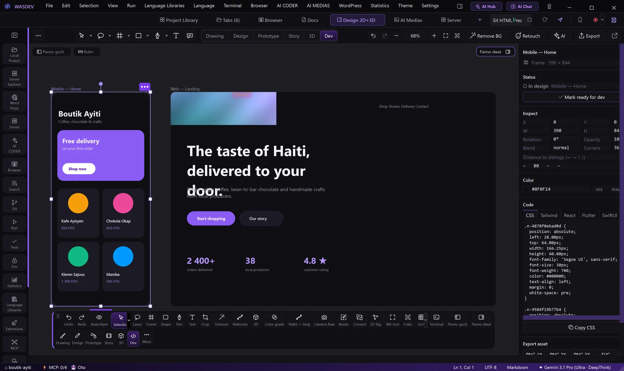Click the Remove BG button

coord(485,36)
